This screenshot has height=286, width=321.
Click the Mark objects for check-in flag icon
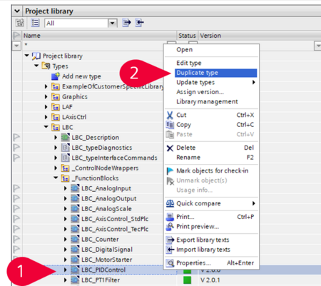pyautogui.click(x=170, y=171)
